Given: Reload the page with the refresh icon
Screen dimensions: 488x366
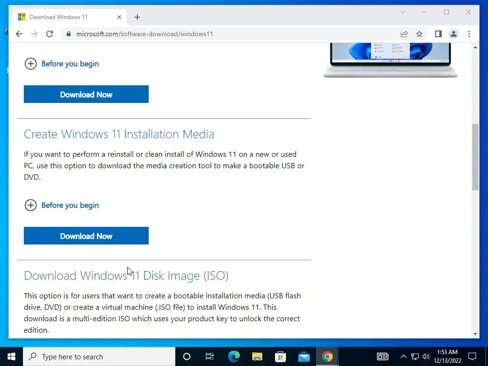Looking at the screenshot, I should (50, 34).
